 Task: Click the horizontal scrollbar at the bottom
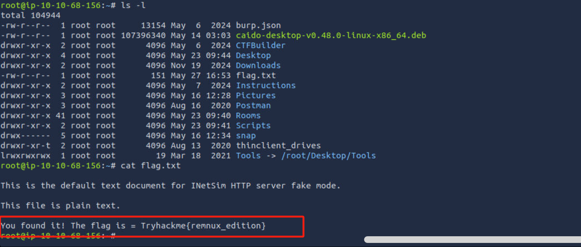coord(472,240)
